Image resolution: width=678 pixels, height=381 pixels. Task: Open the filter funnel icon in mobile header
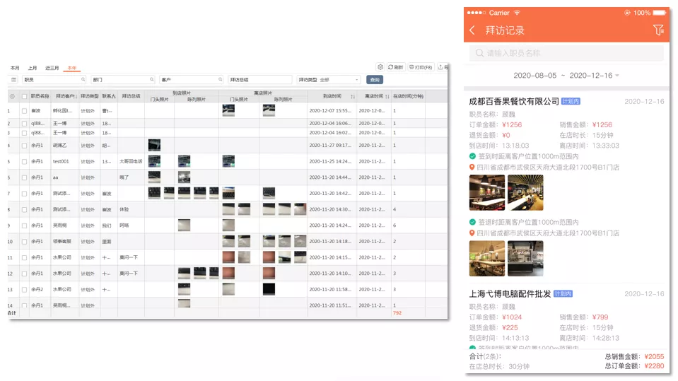coord(658,30)
